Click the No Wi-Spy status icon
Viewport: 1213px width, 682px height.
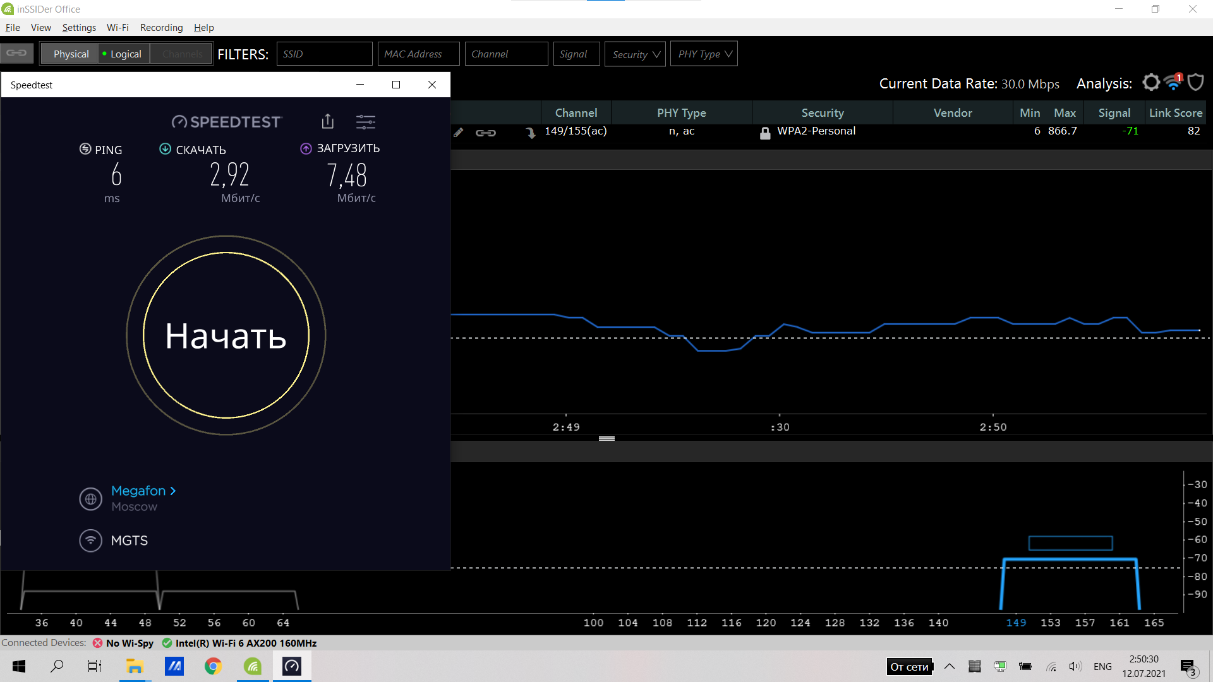coord(97,643)
